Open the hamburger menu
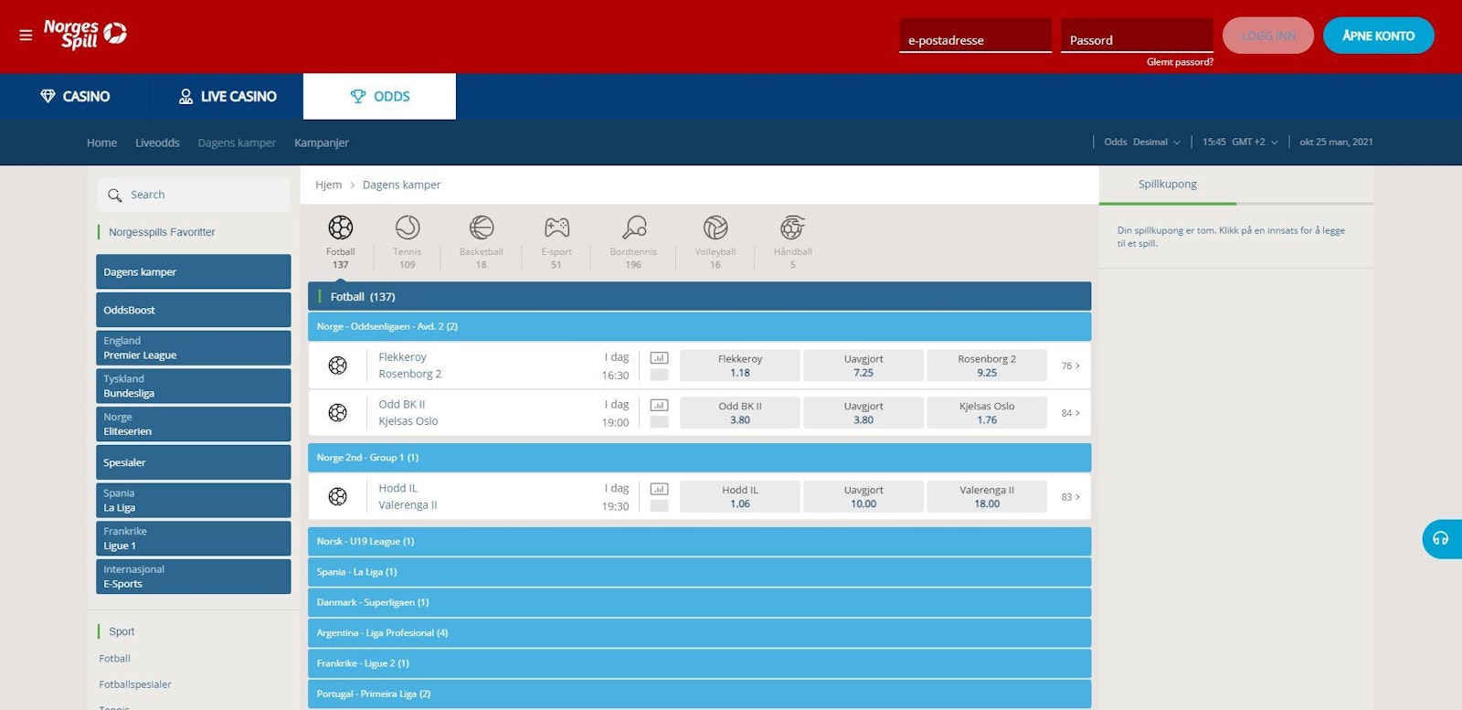The image size is (1462, 710). tap(26, 35)
